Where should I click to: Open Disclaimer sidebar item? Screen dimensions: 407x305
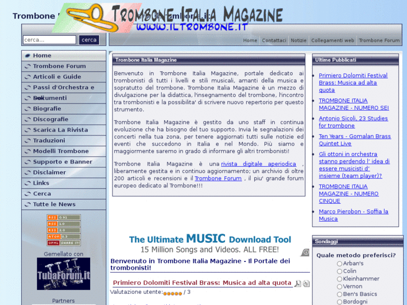pos(64,172)
